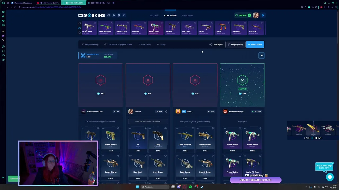Toggle checkmark on Rust Coat item
Screen dimensions: 339x190
[x=145, y=156]
